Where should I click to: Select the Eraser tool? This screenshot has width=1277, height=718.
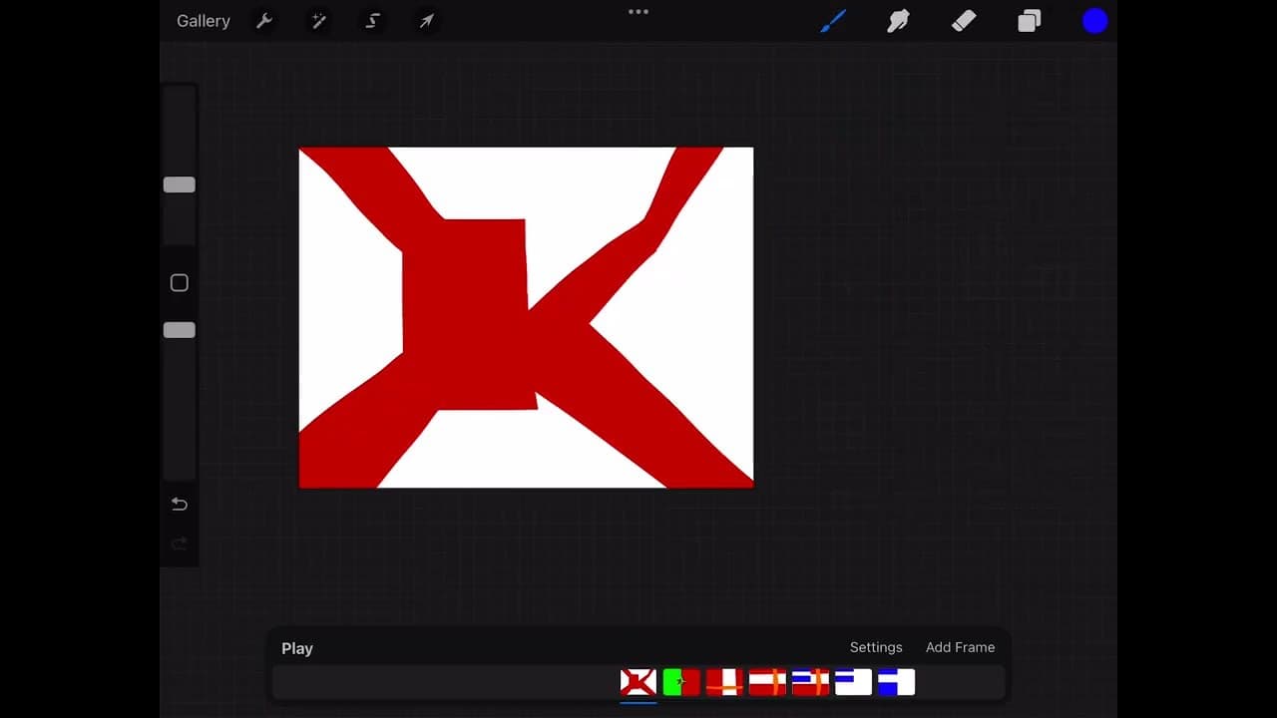964,21
